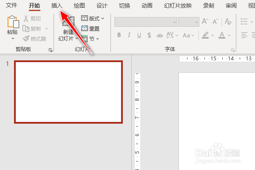Image resolution: width=255 pixels, height=170 pixels.
Task: Toggle bold formatting
Action: (119, 35)
